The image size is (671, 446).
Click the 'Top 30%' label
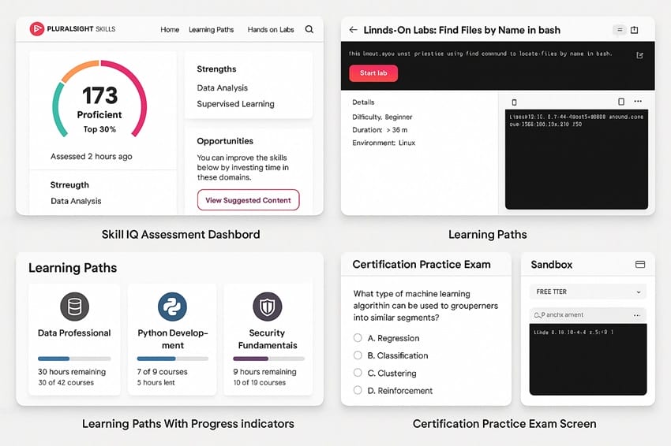point(99,129)
